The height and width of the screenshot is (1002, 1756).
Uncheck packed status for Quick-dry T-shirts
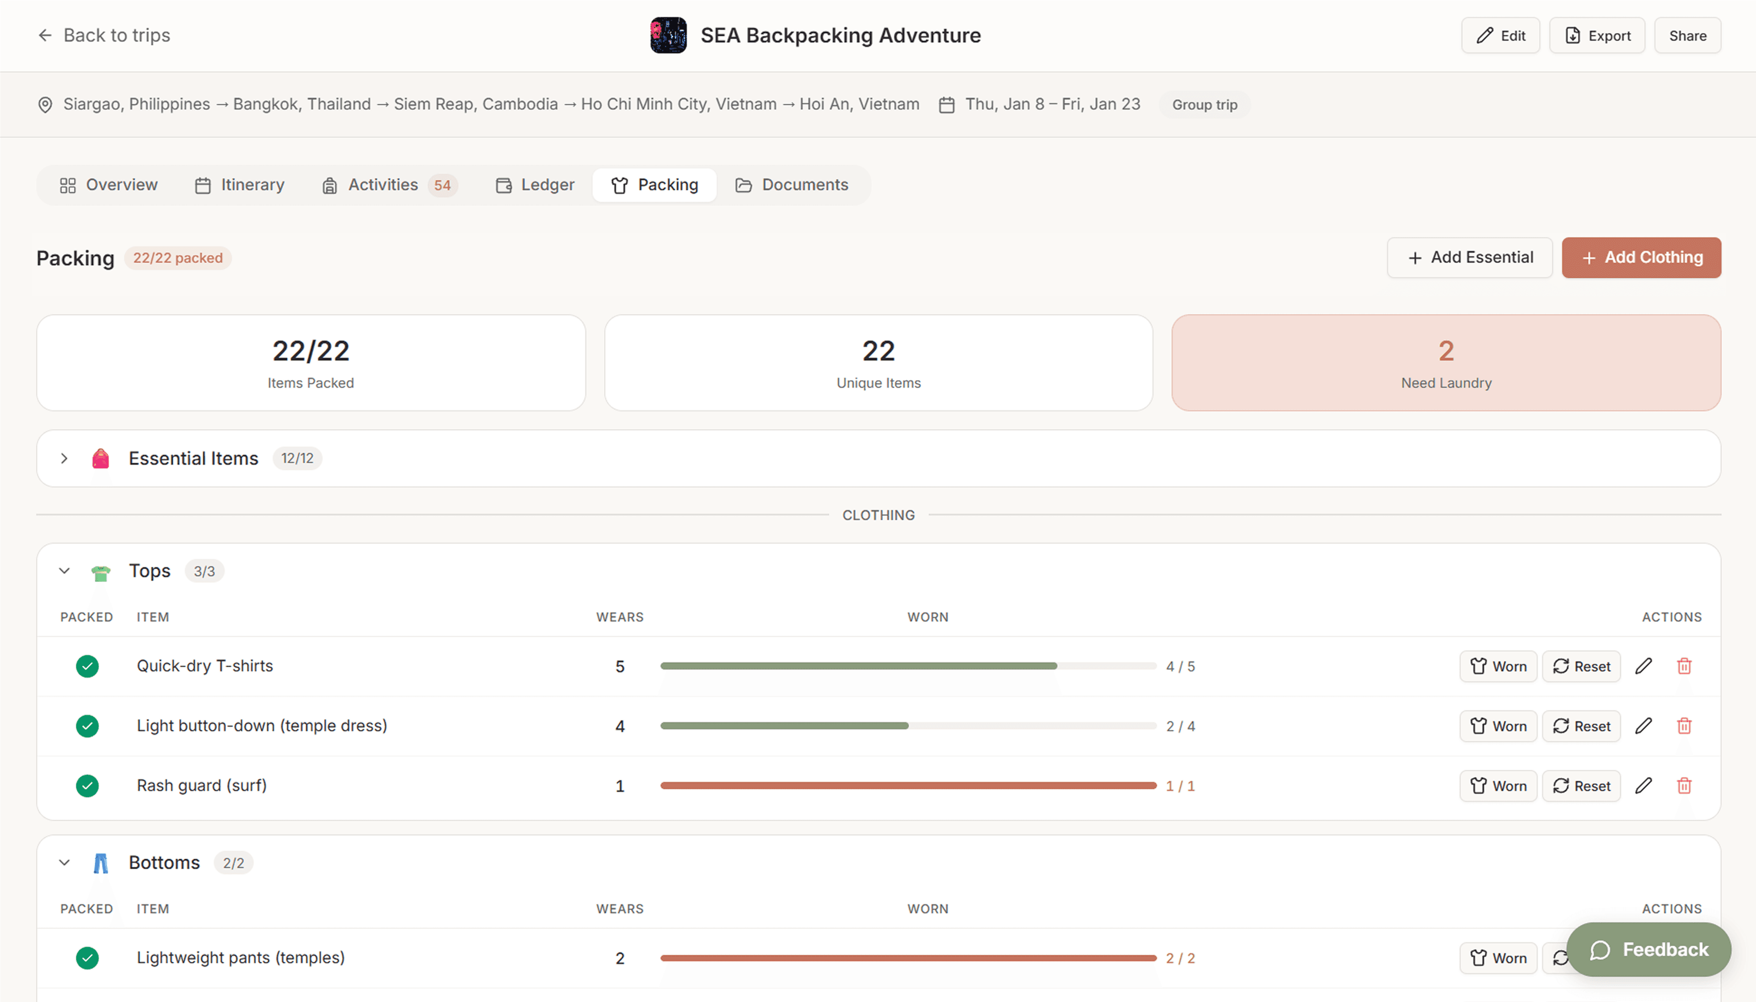[87, 665]
